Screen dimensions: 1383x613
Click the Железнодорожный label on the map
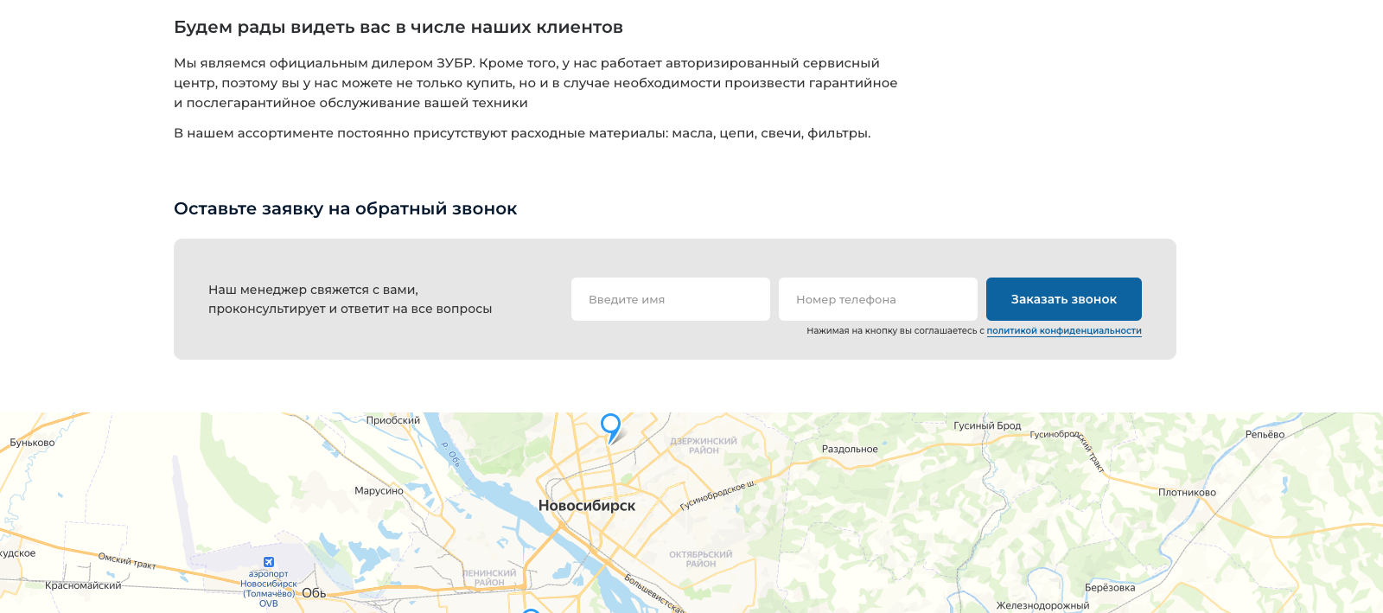(x=1042, y=606)
